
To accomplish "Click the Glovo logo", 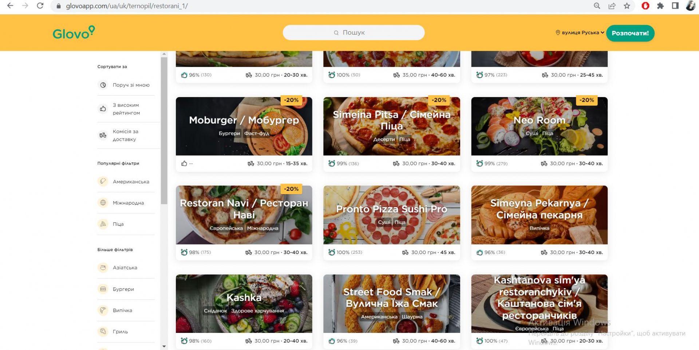I will coord(74,33).
